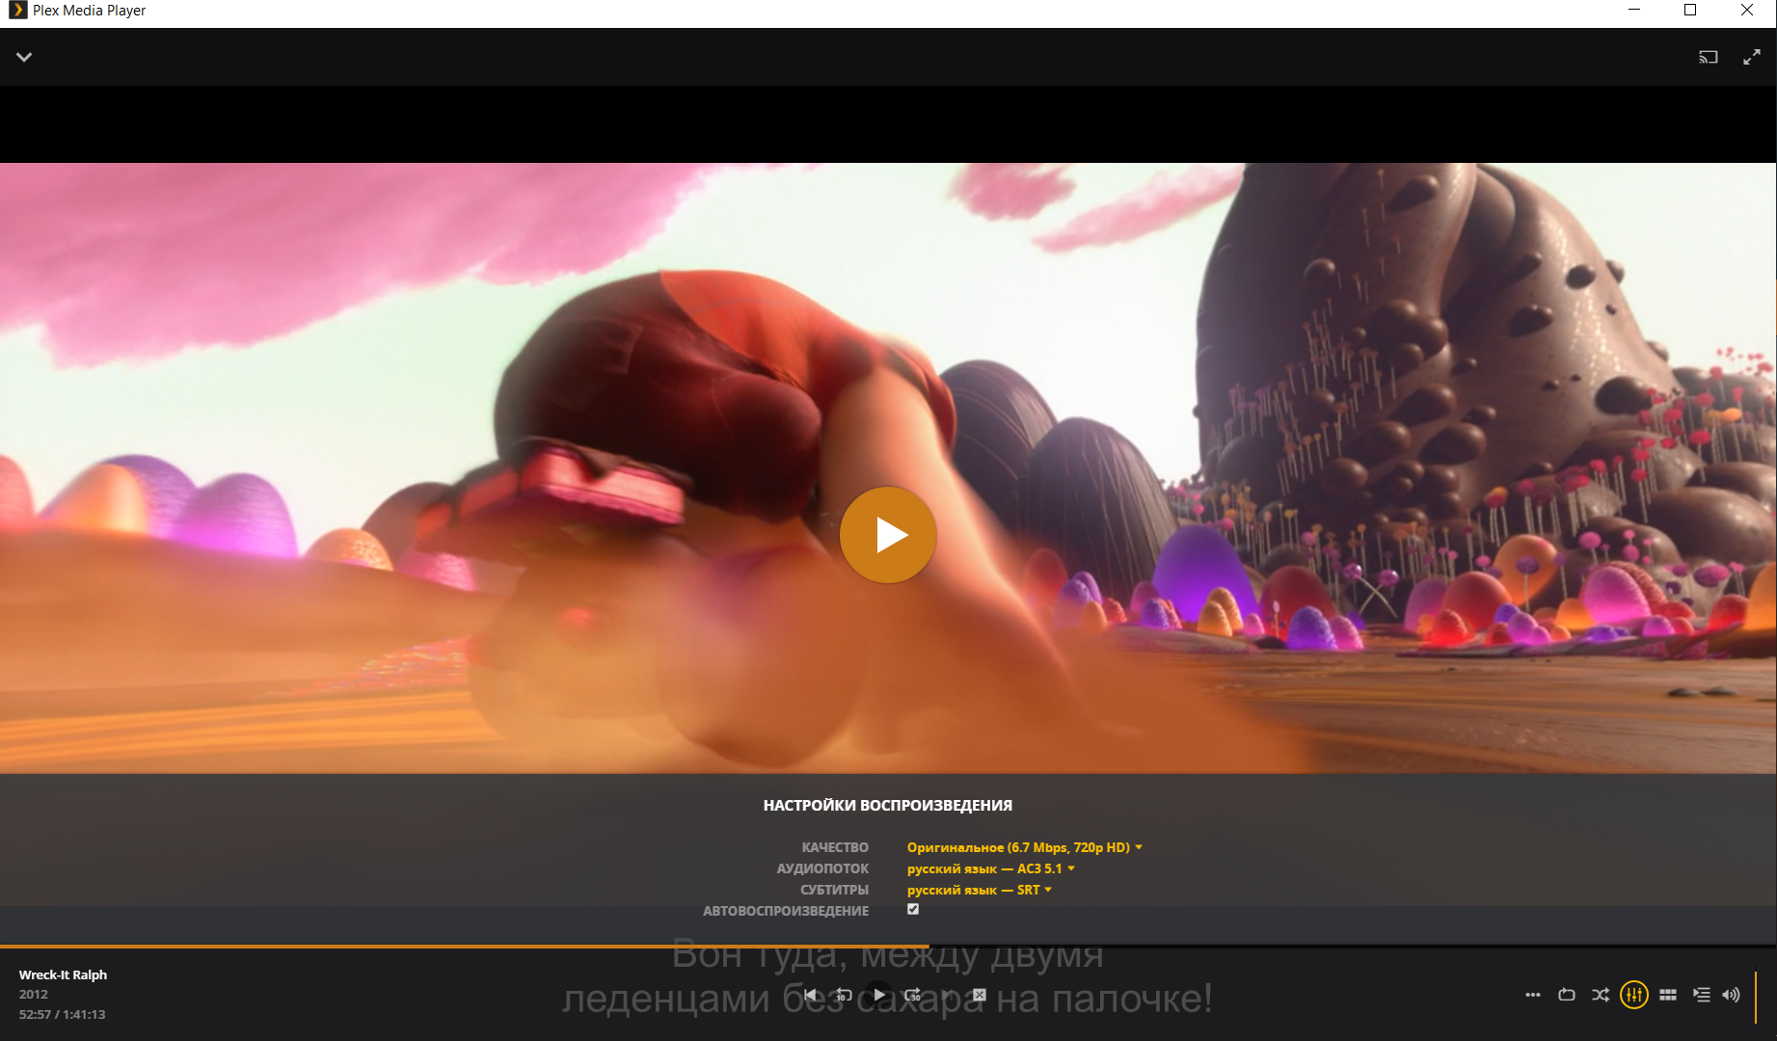Toggle shuffle mode
The height and width of the screenshot is (1041, 1777).
[x=1601, y=995]
